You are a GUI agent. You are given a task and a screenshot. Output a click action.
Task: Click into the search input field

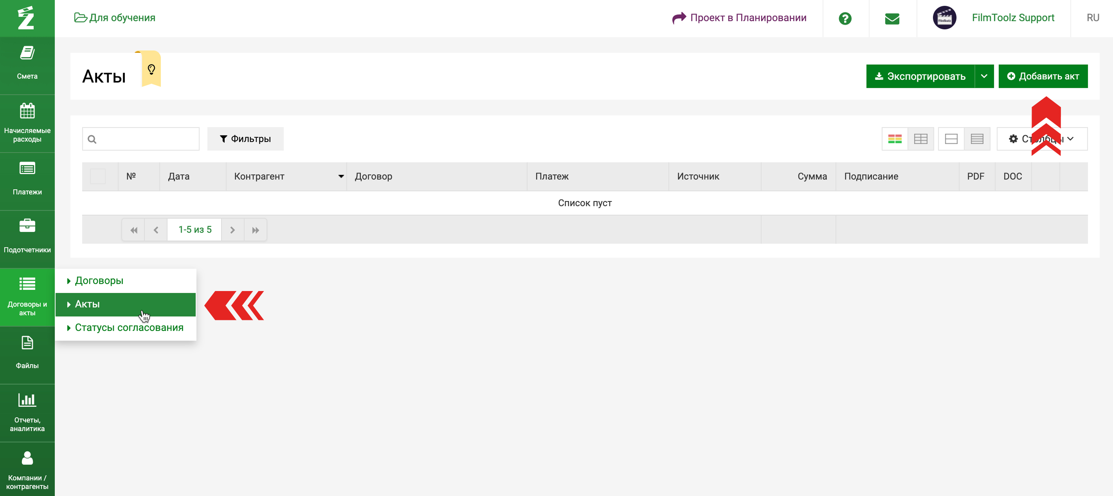(x=145, y=139)
